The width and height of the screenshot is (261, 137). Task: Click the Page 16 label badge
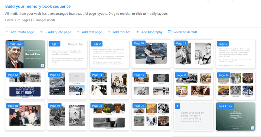coord(181,75)
